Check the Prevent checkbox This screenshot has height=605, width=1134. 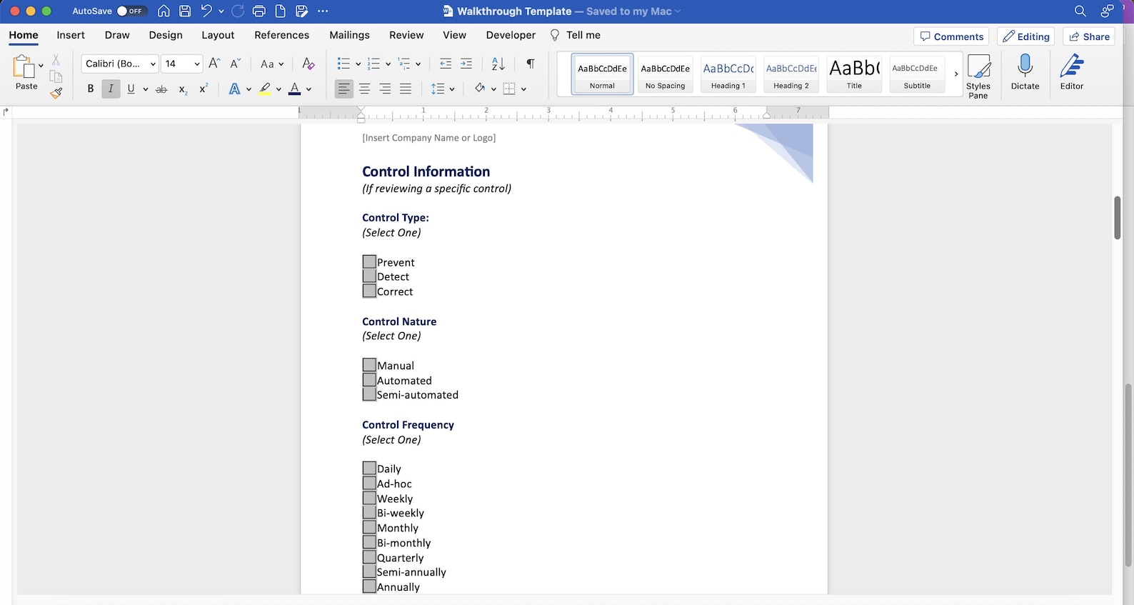(369, 262)
